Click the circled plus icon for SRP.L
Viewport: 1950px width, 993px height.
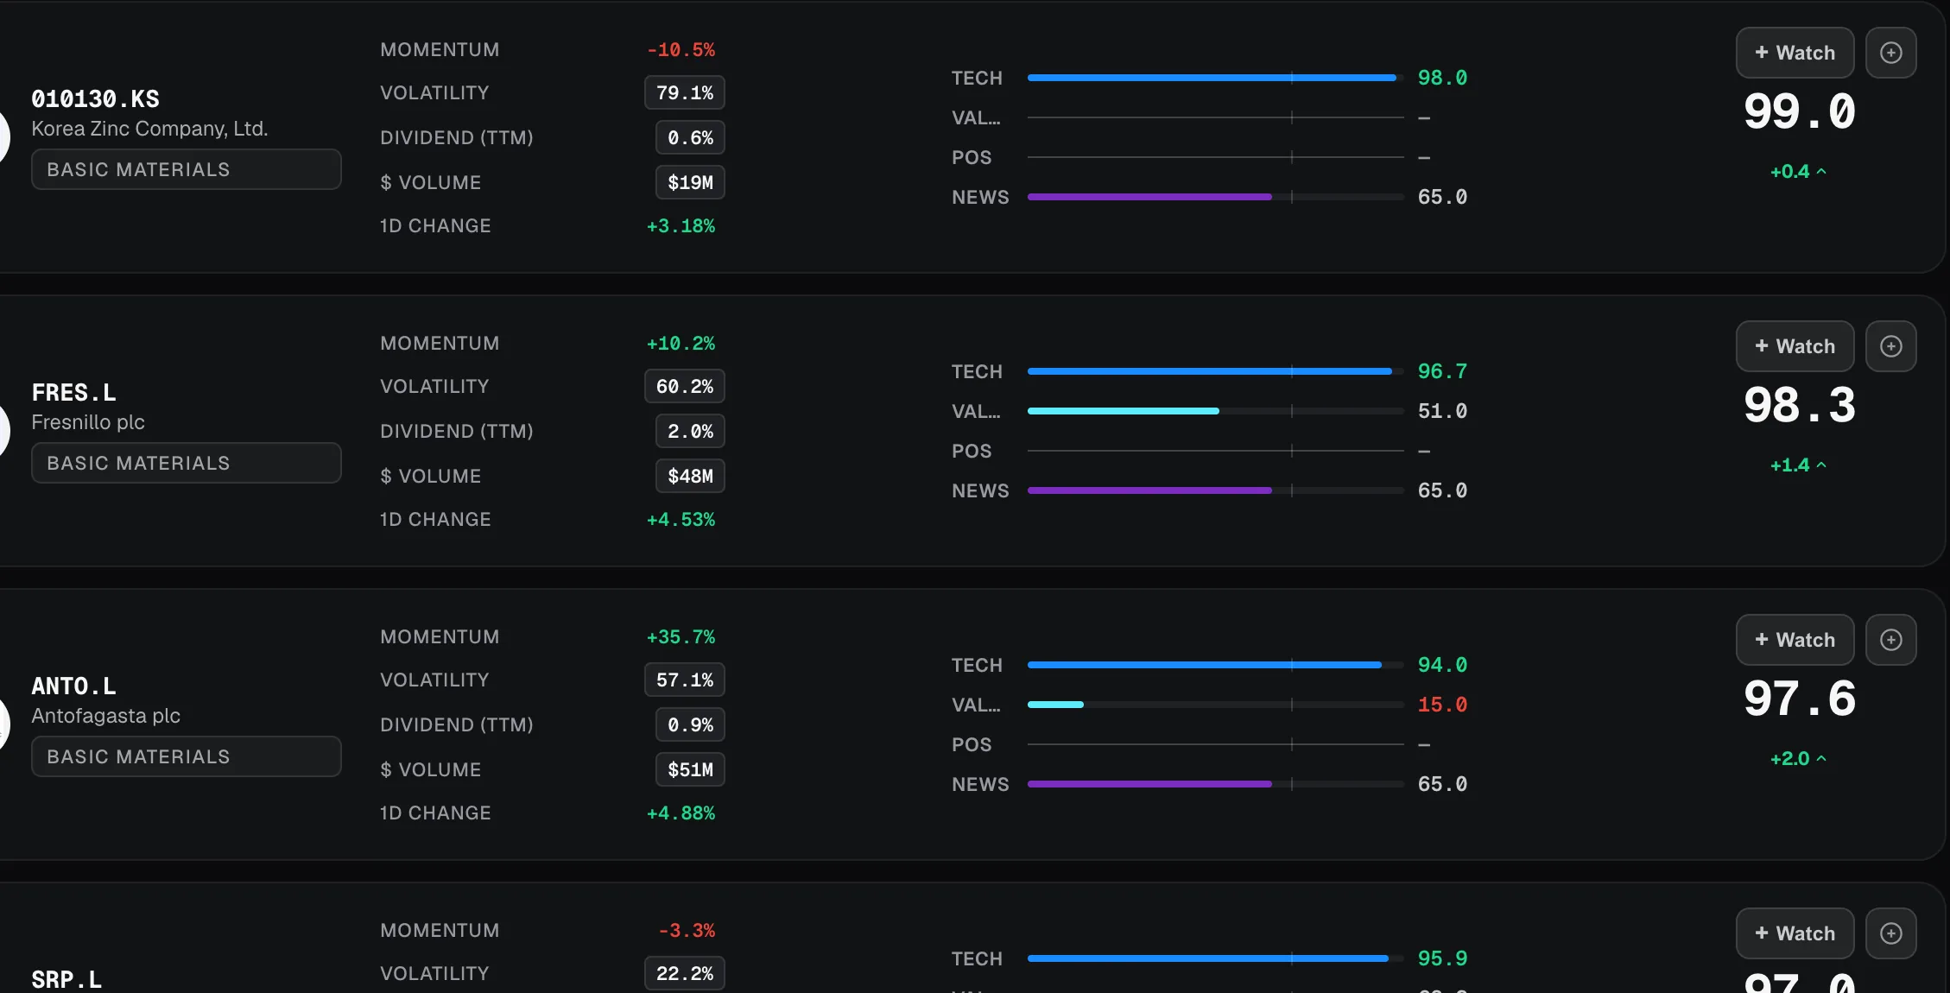point(1890,933)
